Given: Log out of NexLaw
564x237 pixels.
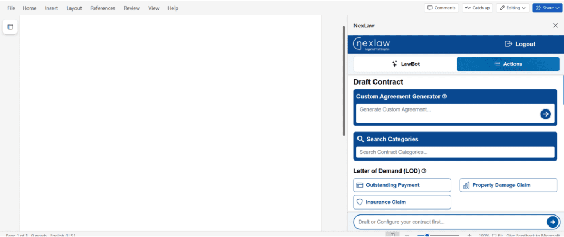Looking at the screenshot, I should [520, 44].
